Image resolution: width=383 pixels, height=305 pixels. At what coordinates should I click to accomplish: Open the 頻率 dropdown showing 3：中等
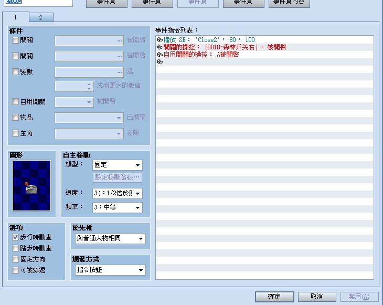coord(118,207)
